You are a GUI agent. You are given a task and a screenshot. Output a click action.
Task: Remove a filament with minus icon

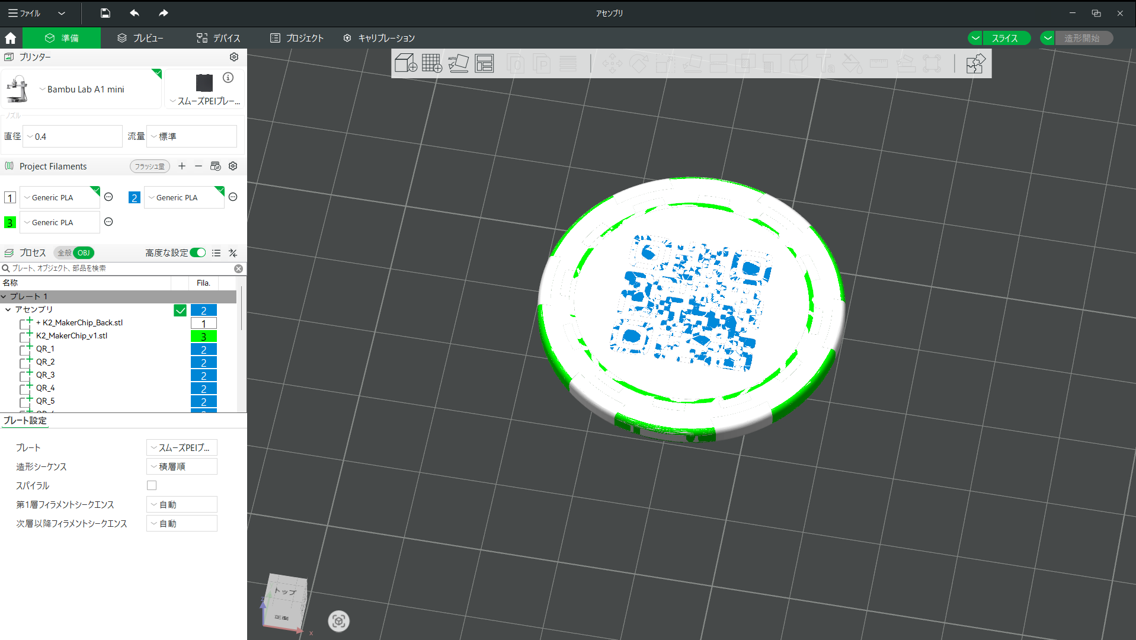click(199, 167)
